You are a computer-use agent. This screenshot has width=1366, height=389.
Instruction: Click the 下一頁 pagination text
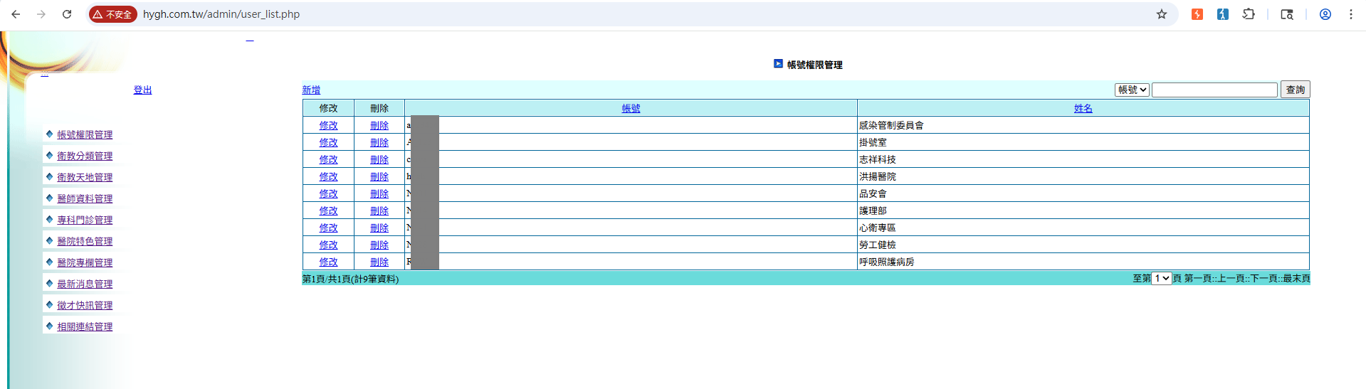pyautogui.click(x=1263, y=279)
